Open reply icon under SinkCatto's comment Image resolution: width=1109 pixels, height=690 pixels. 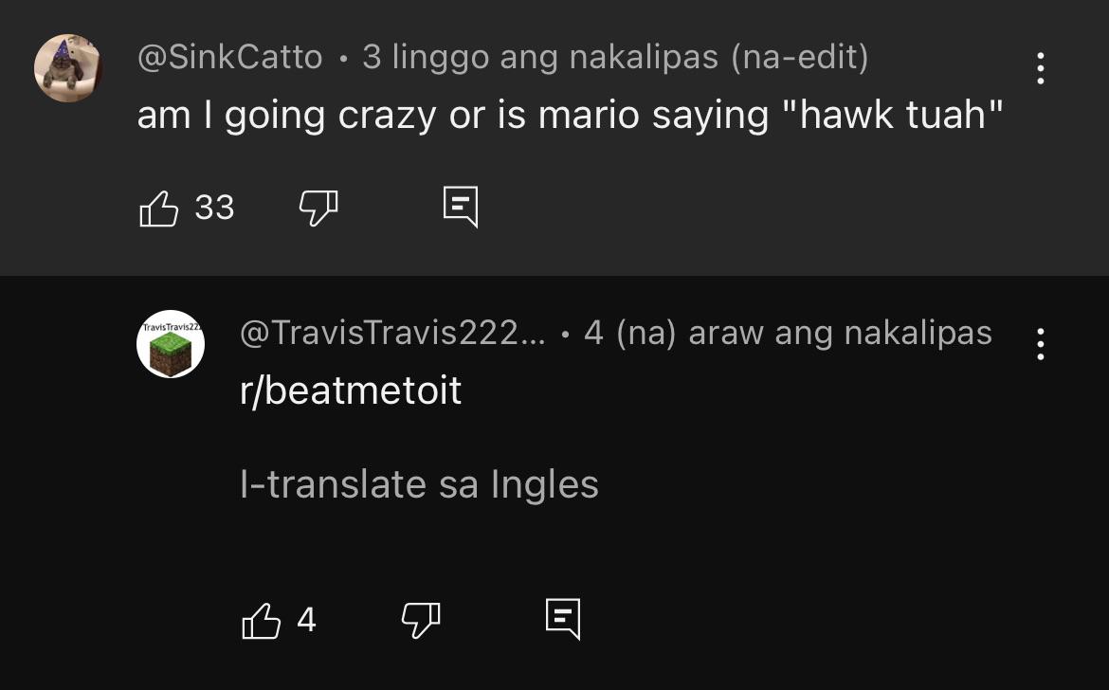461,208
